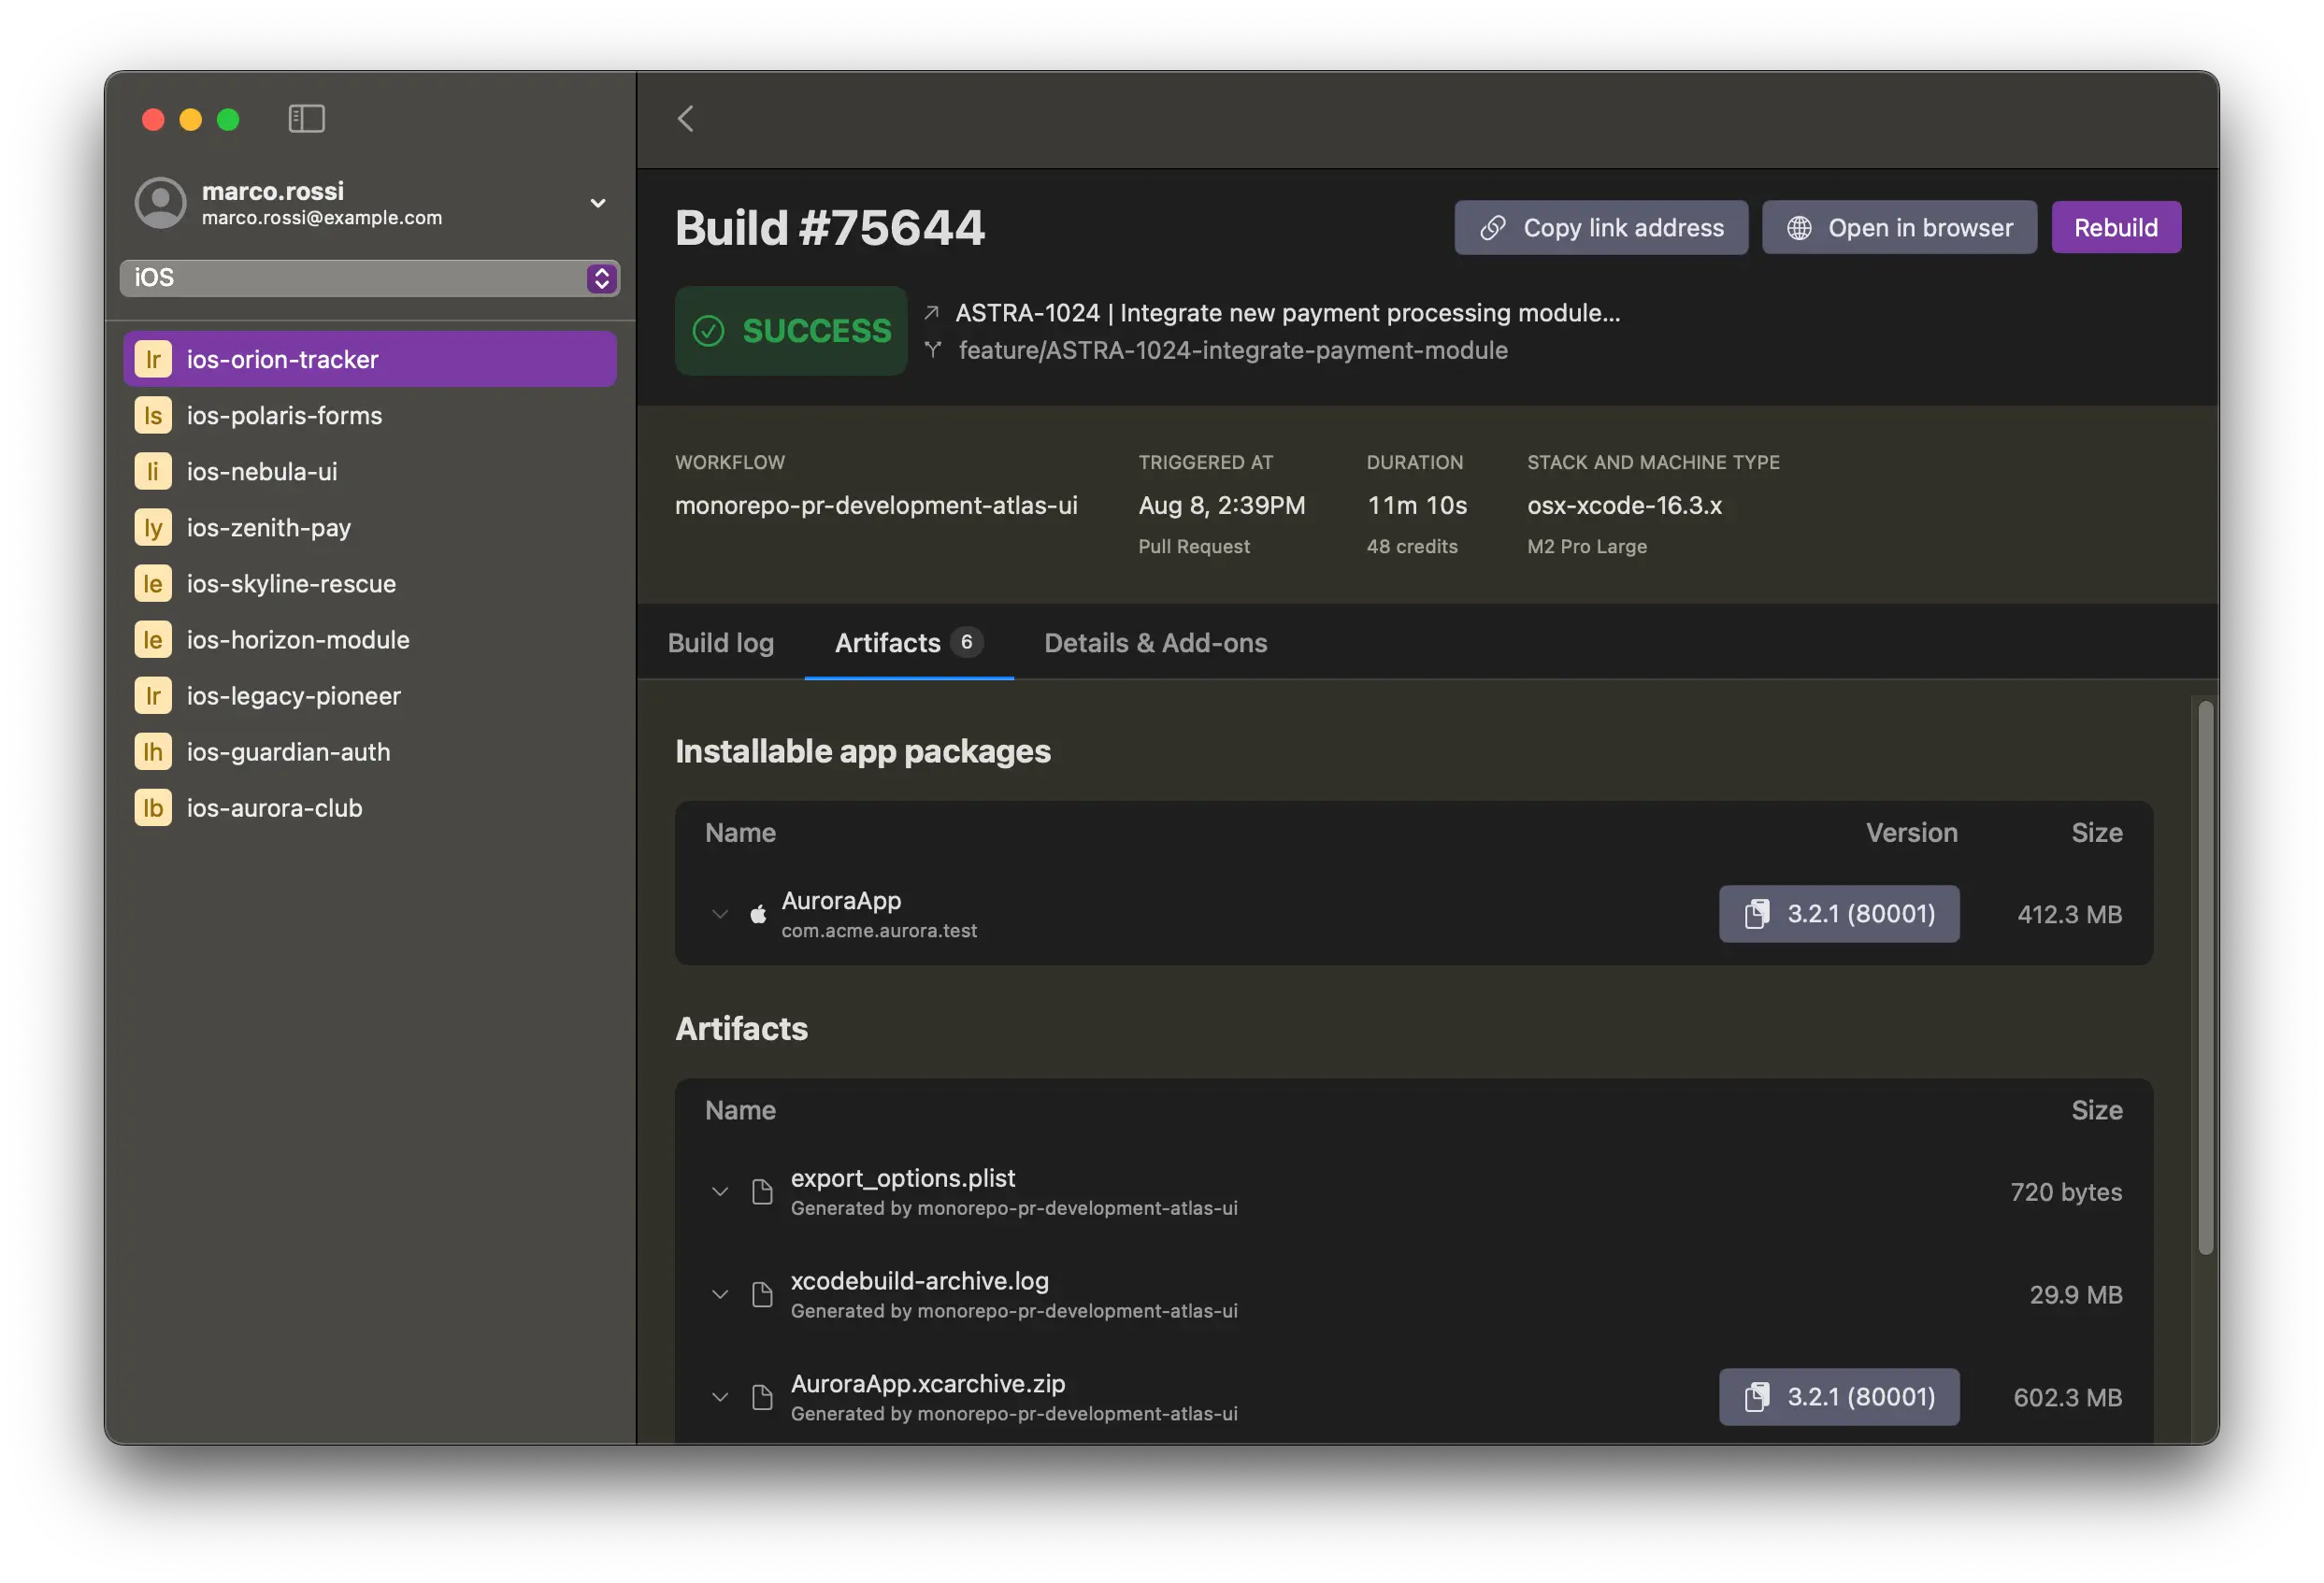Viewport: 2324px width, 1583px height.
Task: Open the Details & Add-ons tab
Action: coord(1155,643)
